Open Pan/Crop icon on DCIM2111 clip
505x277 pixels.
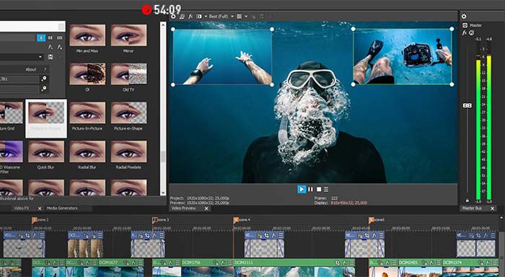click(x=338, y=263)
